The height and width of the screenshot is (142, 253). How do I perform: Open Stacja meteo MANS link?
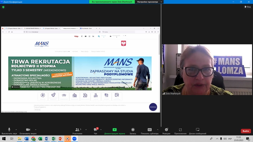pos(98,52)
